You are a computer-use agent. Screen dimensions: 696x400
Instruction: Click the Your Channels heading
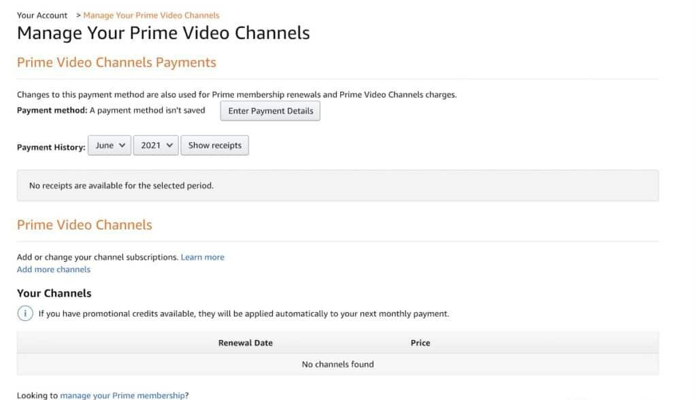pos(54,293)
